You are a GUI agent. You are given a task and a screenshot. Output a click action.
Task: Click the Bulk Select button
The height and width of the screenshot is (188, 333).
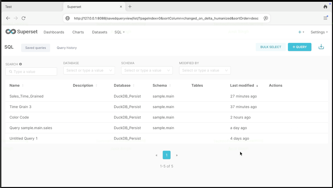tap(271, 47)
